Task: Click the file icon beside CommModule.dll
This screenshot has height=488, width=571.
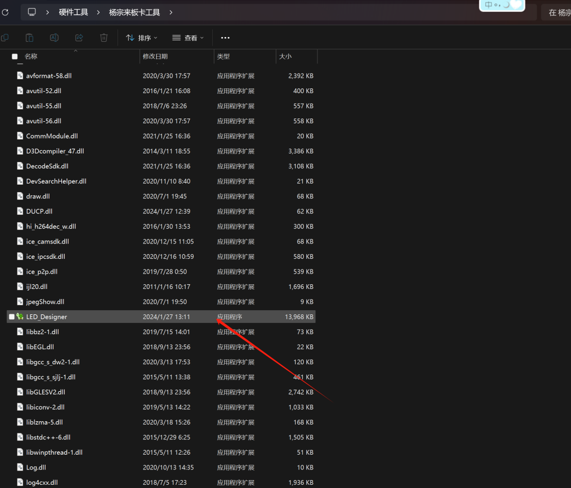Action: (20, 136)
